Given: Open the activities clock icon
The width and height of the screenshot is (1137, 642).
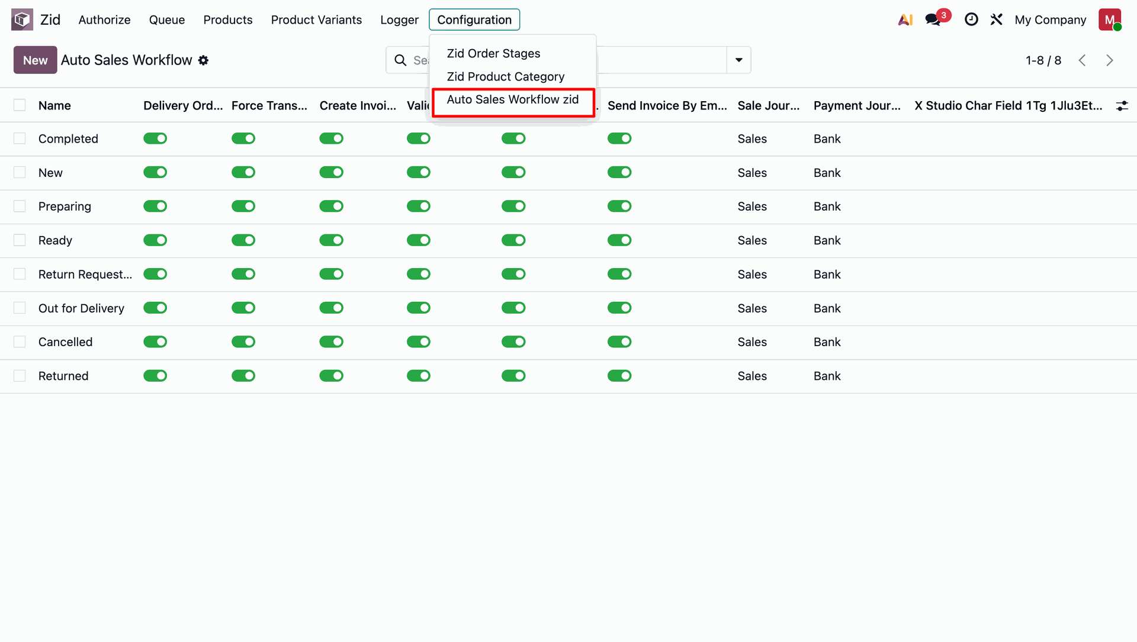Looking at the screenshot, I should (971, 20).
